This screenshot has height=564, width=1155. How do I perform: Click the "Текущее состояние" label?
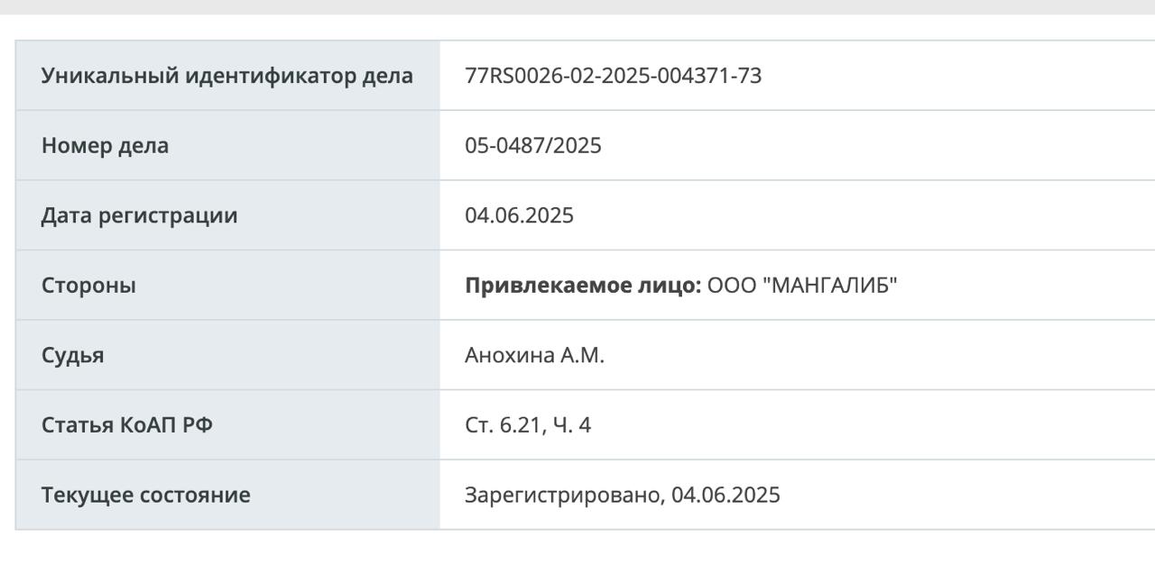[x=145, y=495]
